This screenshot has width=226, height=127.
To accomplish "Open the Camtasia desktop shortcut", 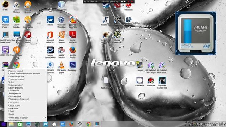I will pos(139,80).
